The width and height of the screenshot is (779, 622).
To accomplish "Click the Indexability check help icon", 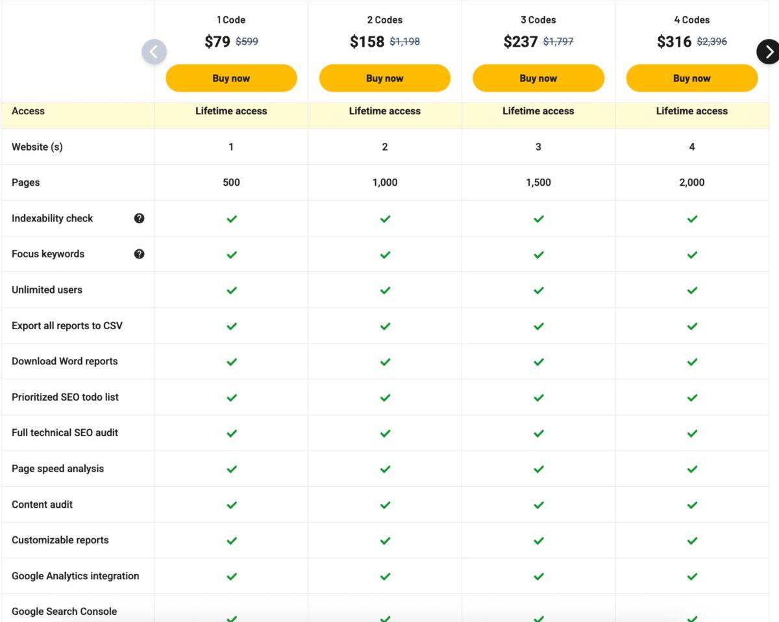I will 139,218.
